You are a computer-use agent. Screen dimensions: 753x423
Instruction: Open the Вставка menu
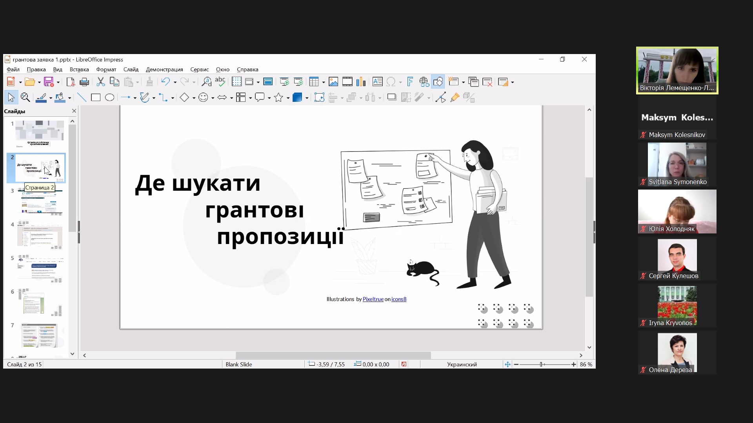79,69
